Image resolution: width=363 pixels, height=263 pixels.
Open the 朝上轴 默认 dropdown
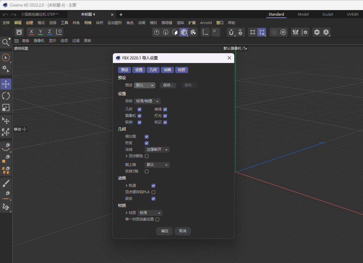tap(157, 165)
